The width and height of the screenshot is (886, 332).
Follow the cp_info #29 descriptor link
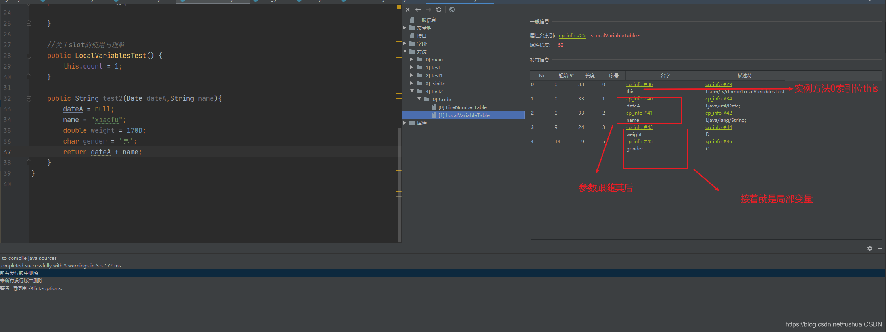point(719,84)
